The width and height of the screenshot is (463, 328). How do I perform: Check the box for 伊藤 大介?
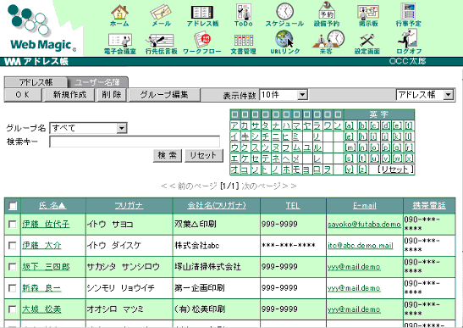tap(13, 246)
